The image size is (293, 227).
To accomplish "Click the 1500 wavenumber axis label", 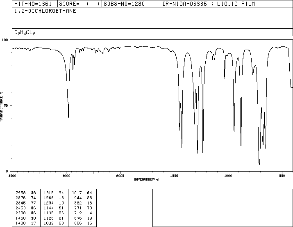I will click(174, 176).
